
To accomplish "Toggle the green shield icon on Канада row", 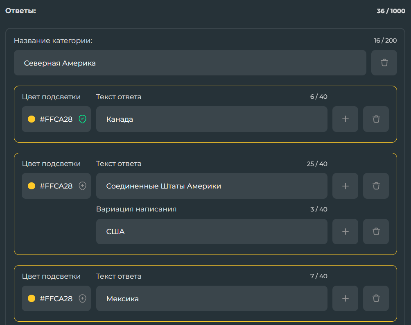I will [82, 119].
